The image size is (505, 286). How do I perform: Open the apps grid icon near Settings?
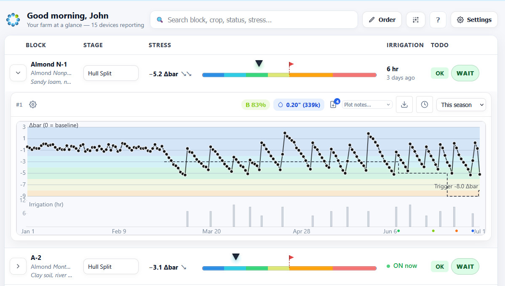(416, 19)
